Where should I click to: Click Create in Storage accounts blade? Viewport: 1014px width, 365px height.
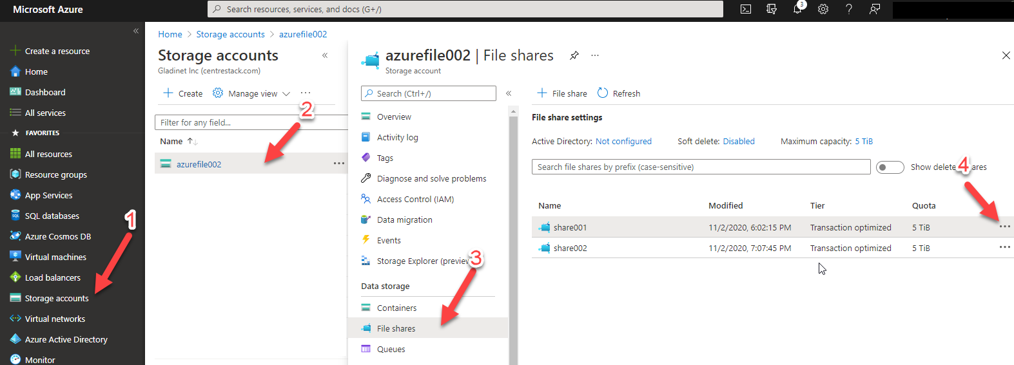tap(183, 93)
